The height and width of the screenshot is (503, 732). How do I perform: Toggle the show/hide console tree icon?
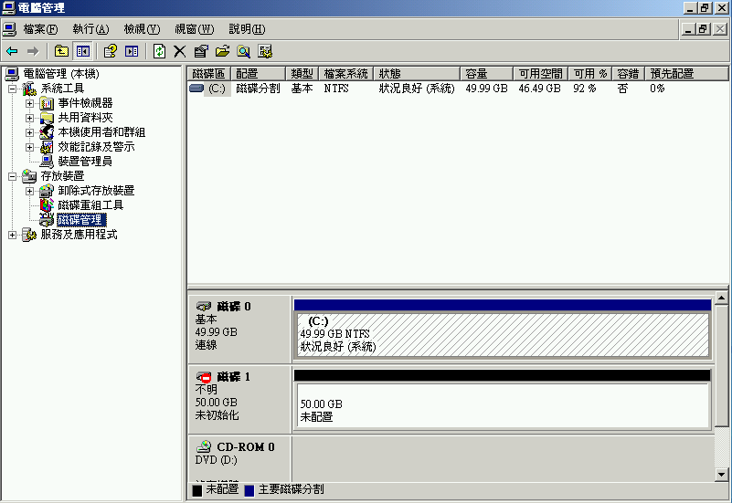(x=83, y=51)
